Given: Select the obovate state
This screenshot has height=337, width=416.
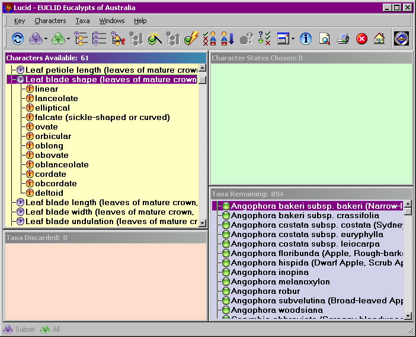Looking at the screenshot, I should tap(52, 155).
